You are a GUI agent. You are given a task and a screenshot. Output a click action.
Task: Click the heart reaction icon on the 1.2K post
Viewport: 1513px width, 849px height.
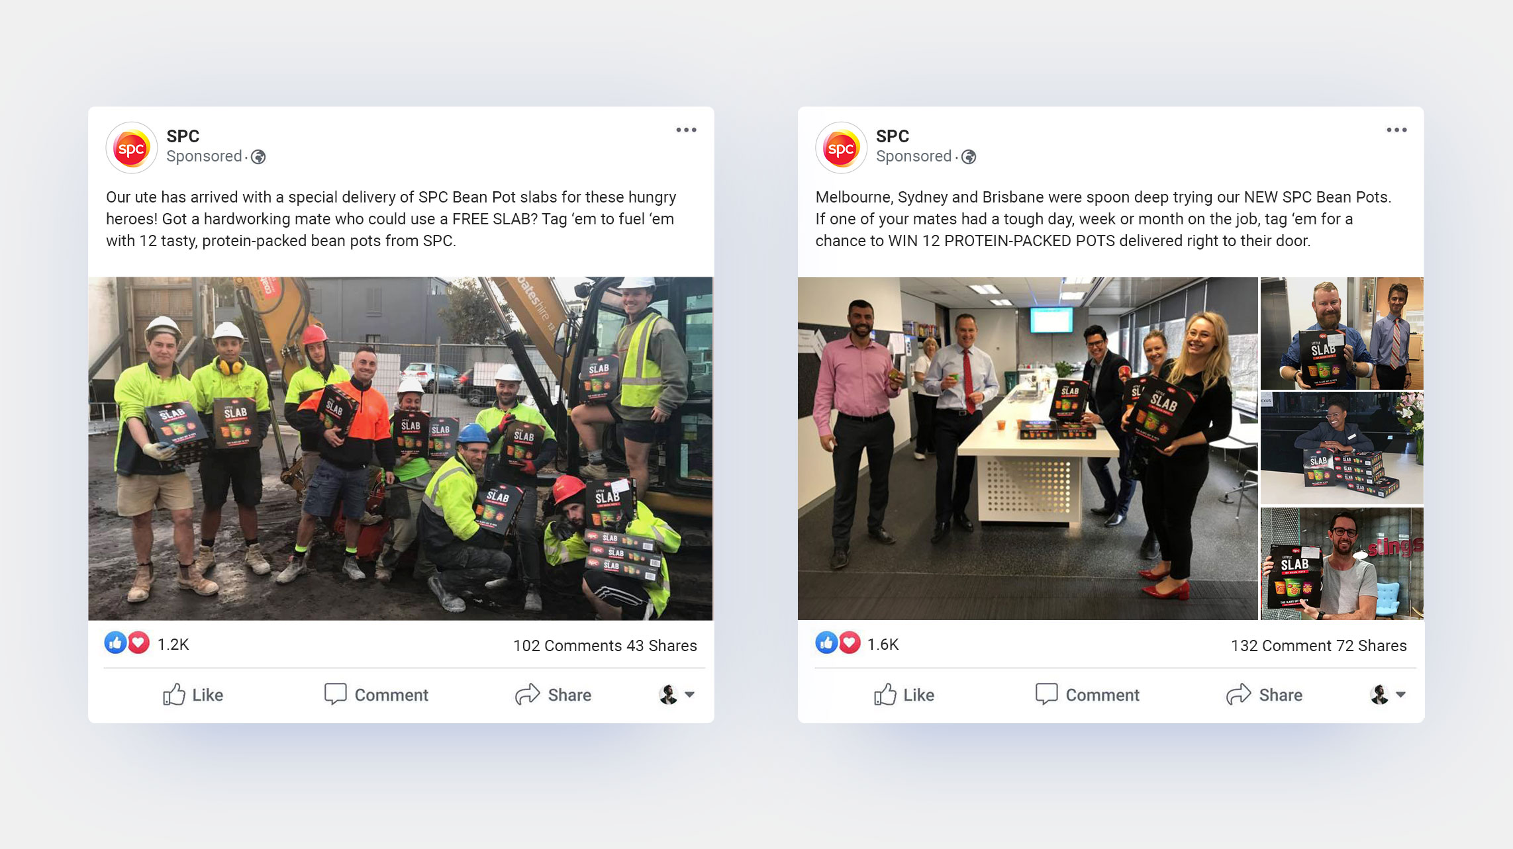tap(138, 643)
